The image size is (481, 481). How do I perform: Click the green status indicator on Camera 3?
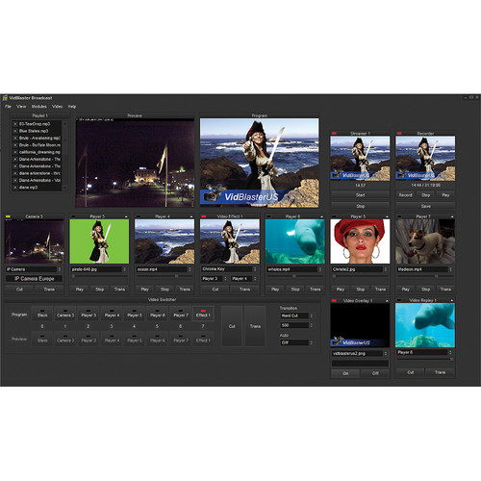[x=8, y=216]
